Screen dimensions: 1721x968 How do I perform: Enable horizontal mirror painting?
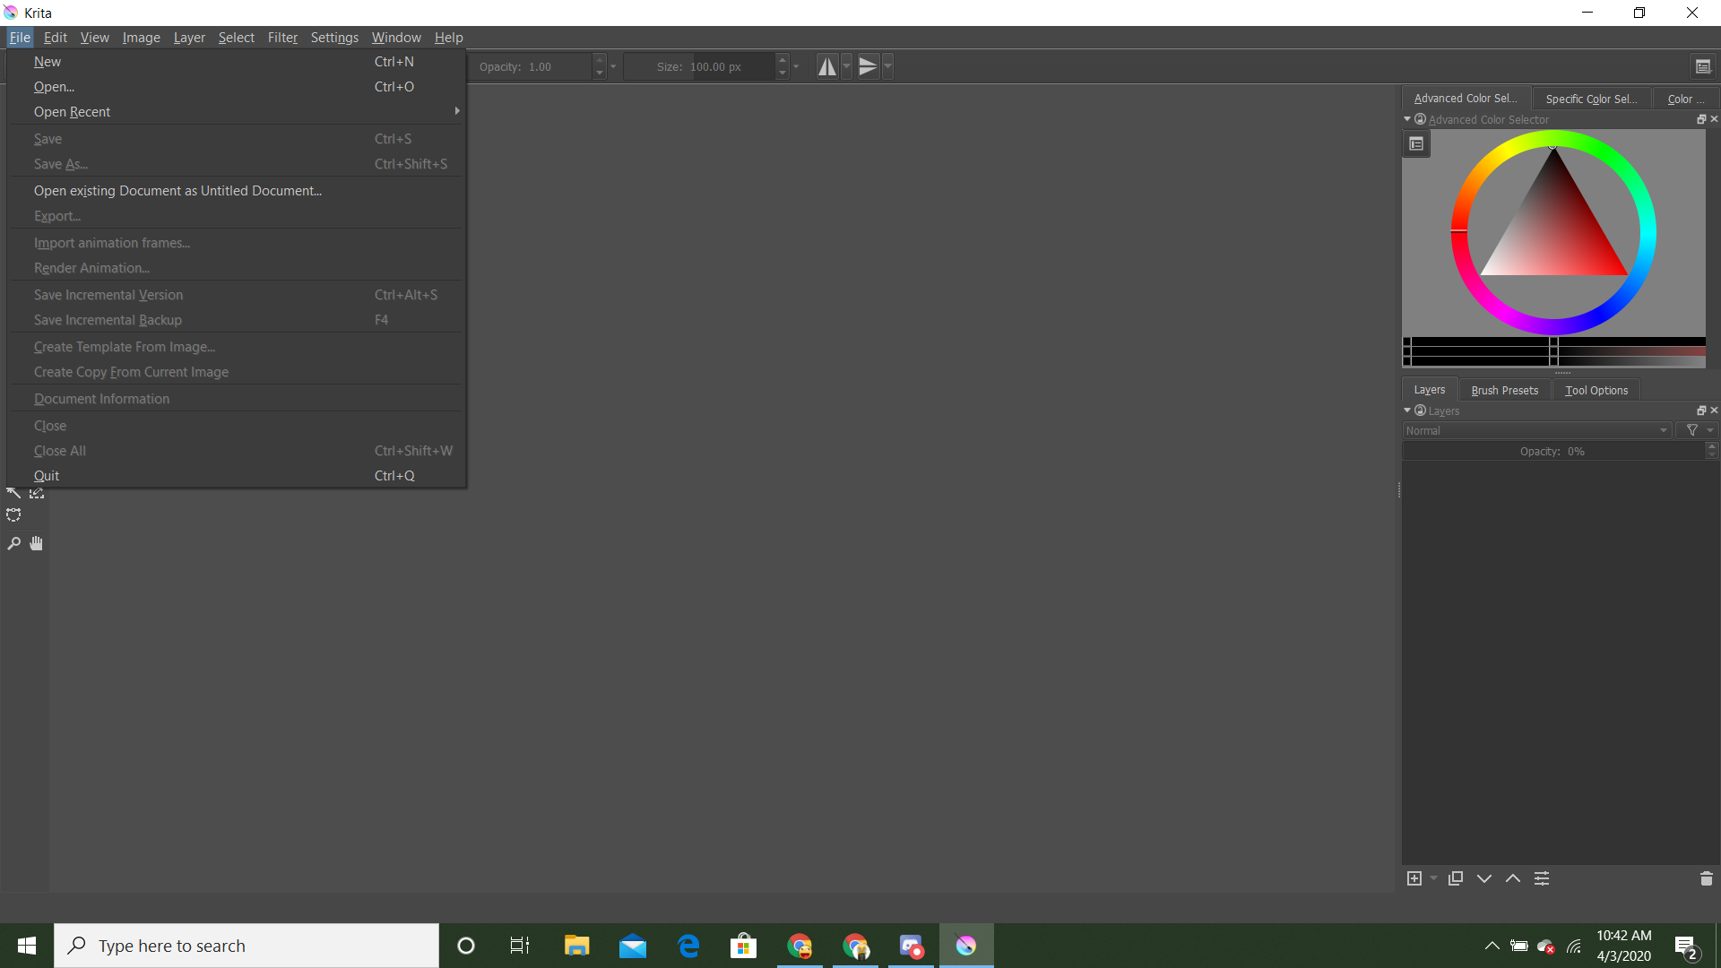(826, 65)
